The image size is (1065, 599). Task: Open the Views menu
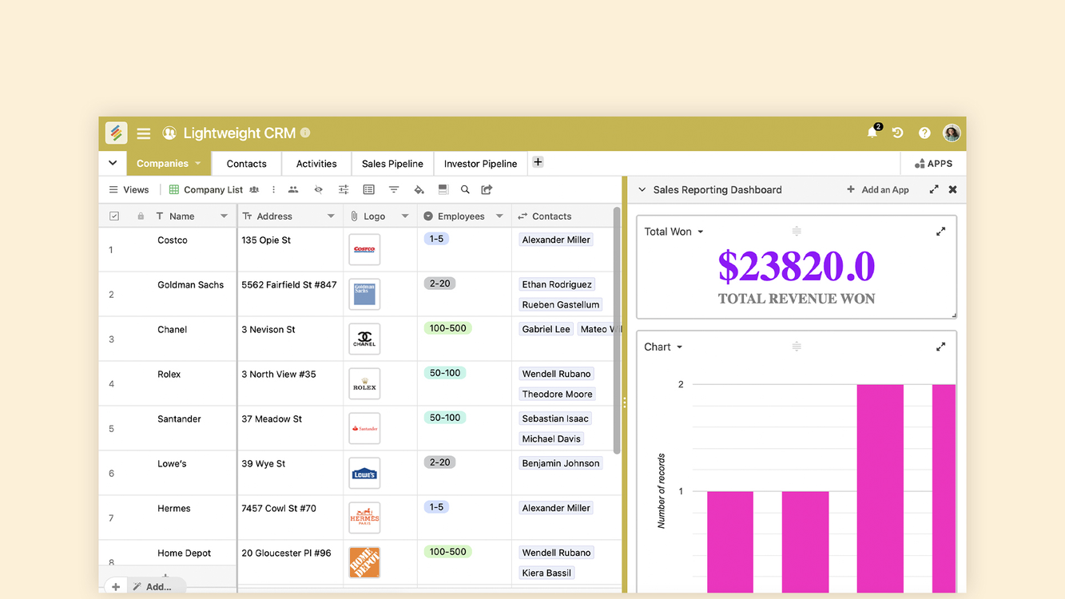[x=129, y=190]
